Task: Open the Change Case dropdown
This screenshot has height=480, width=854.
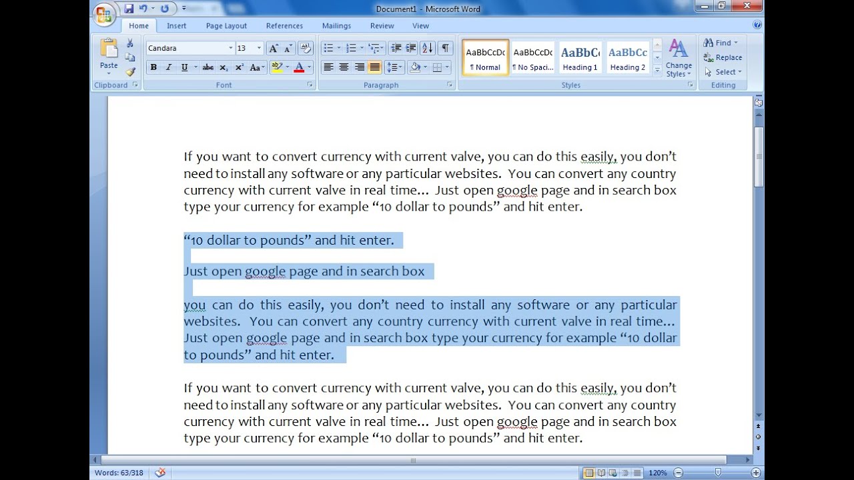Action: pyautogui.click(x=257, y=67)
